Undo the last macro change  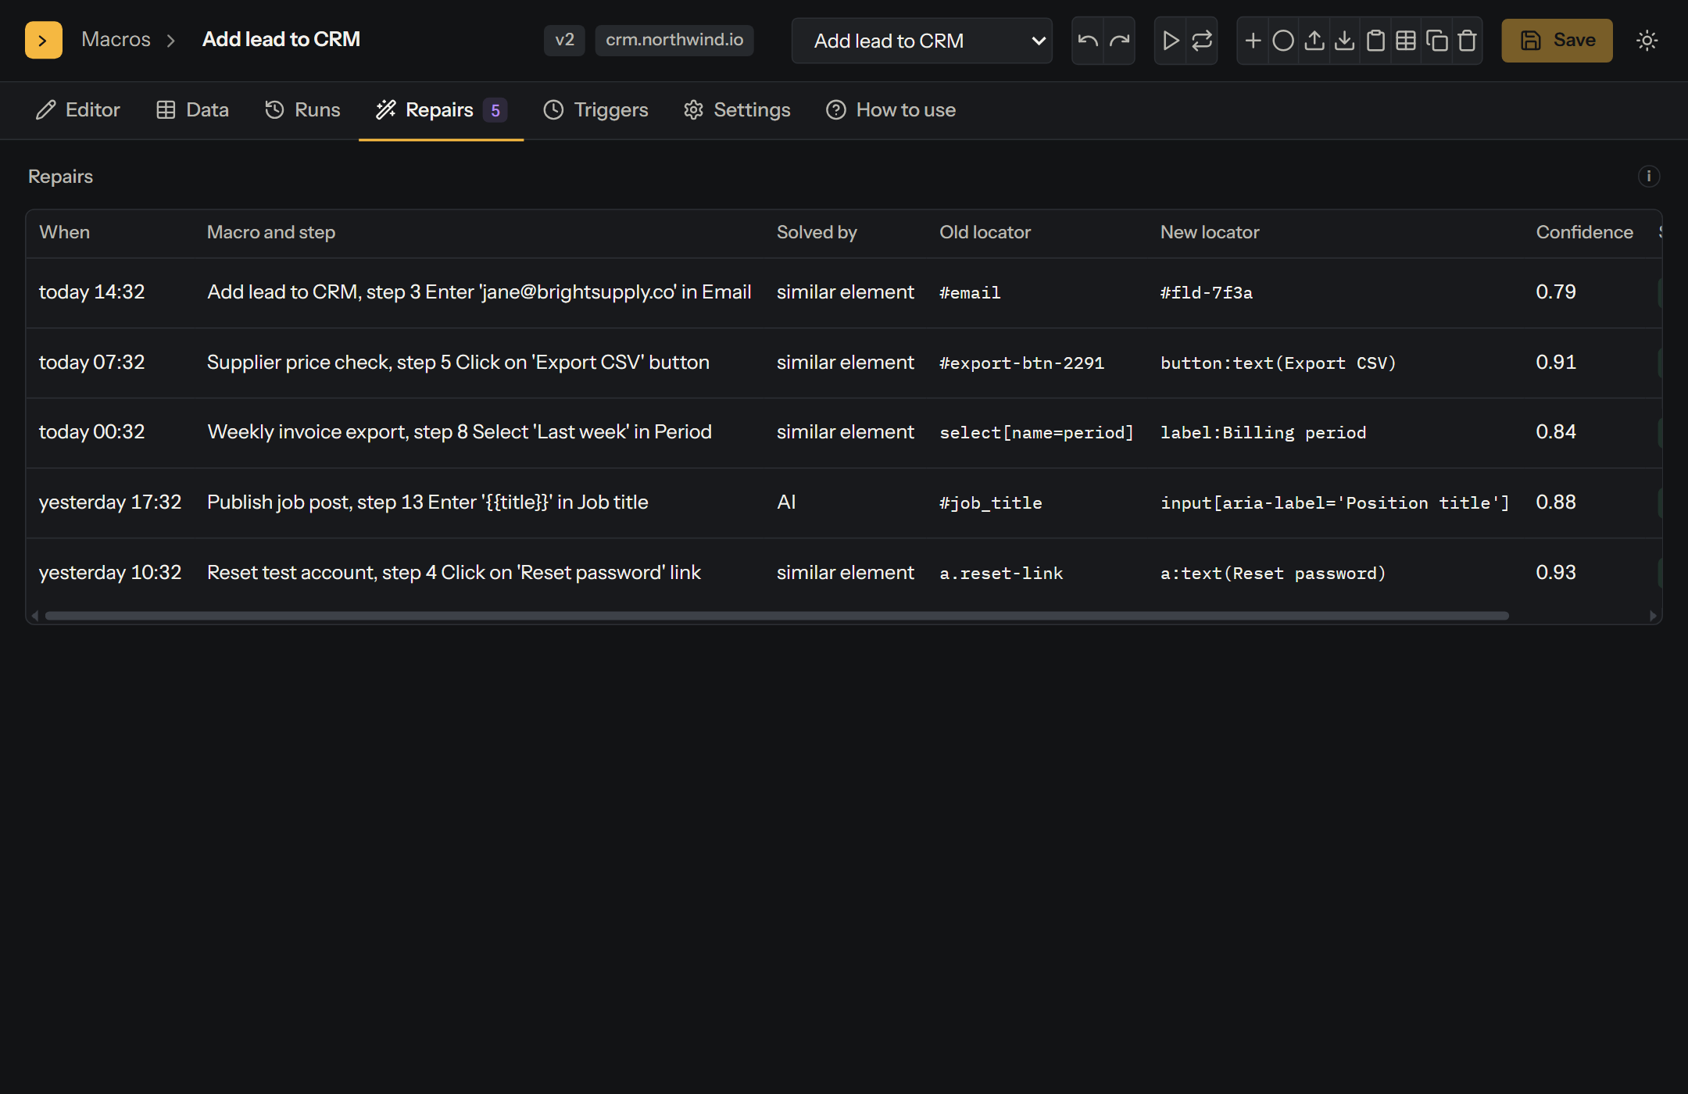click(x=1088, y=40)
